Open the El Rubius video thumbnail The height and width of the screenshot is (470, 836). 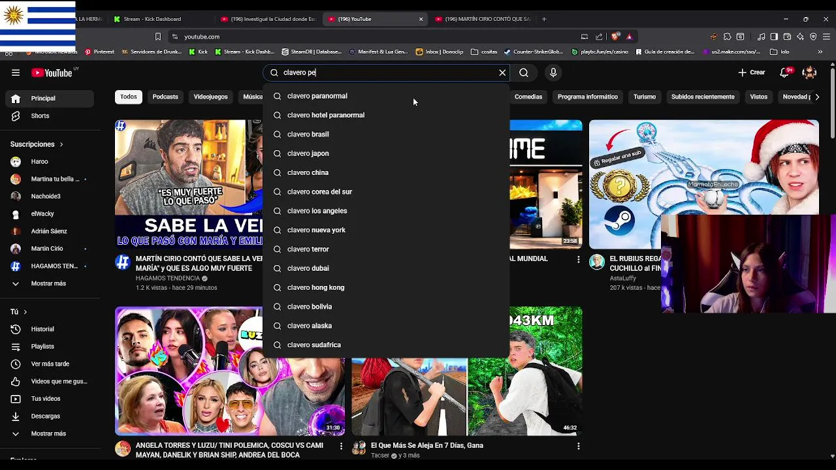pos(703,184)
